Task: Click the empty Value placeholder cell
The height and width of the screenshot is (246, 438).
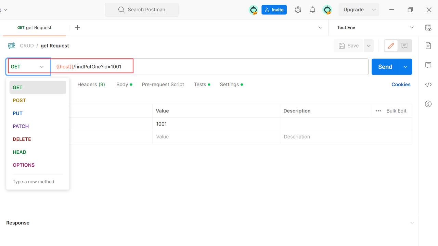Action: 216,137
